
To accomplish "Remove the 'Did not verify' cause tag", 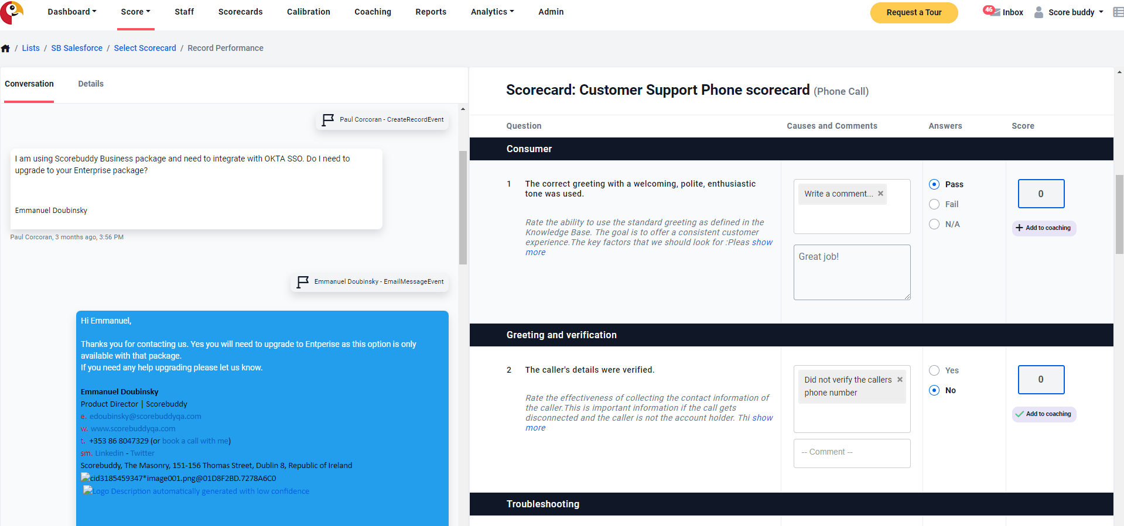I will click(900, 380).
